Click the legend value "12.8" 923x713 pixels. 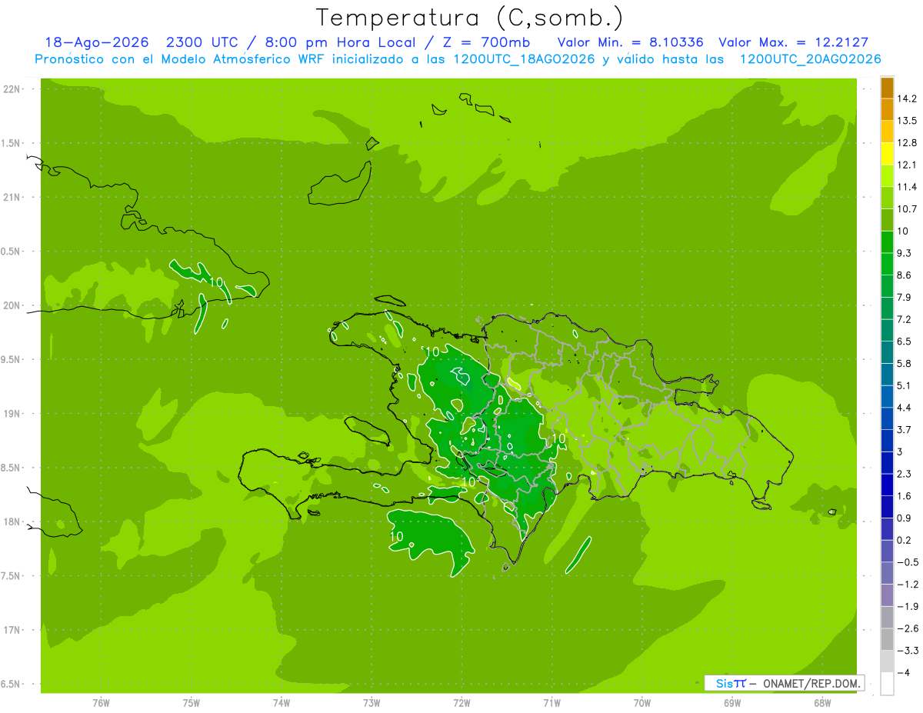click(x=907, y=143)
